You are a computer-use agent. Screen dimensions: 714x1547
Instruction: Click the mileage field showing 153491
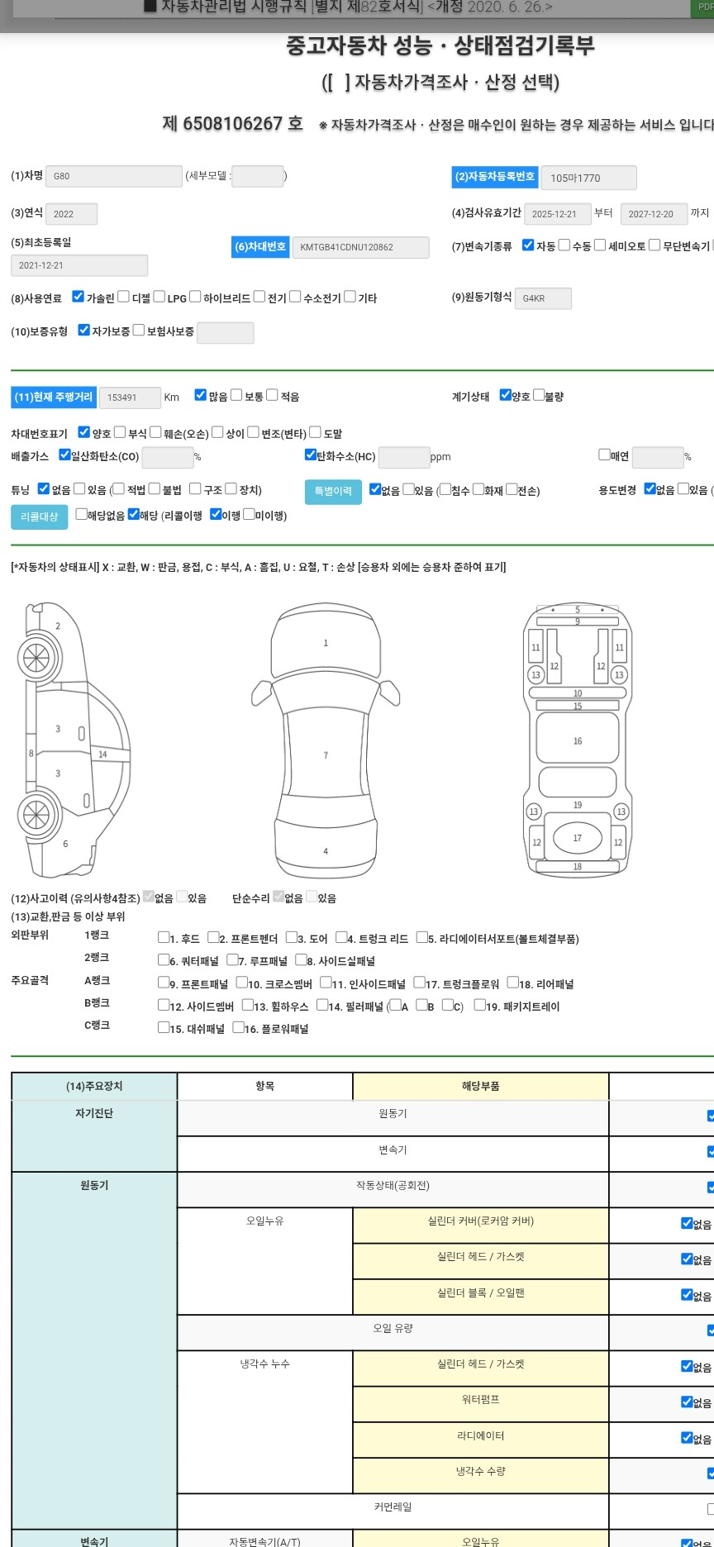click(x=130, y=397)
